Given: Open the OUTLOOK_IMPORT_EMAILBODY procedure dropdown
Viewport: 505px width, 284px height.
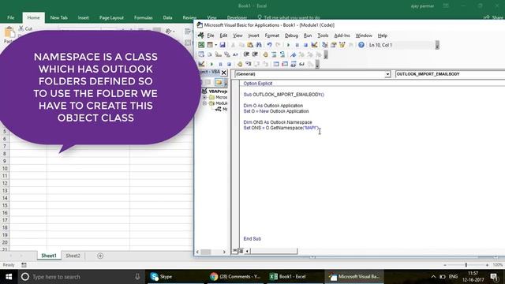Looking at the screenshot, I should [x=450, y=74].
